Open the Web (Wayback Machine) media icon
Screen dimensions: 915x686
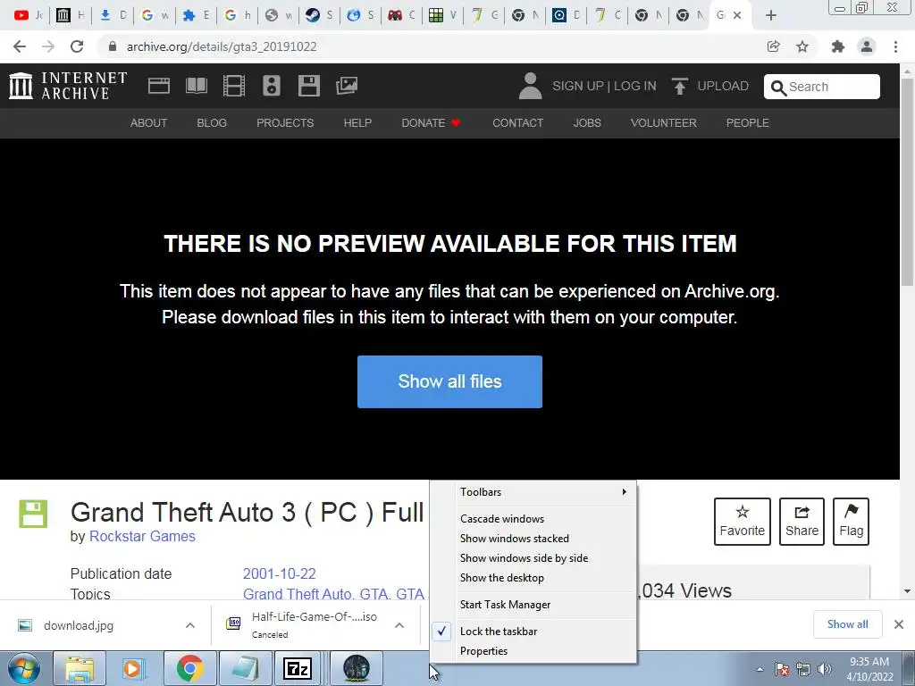[x=159, y=86]
